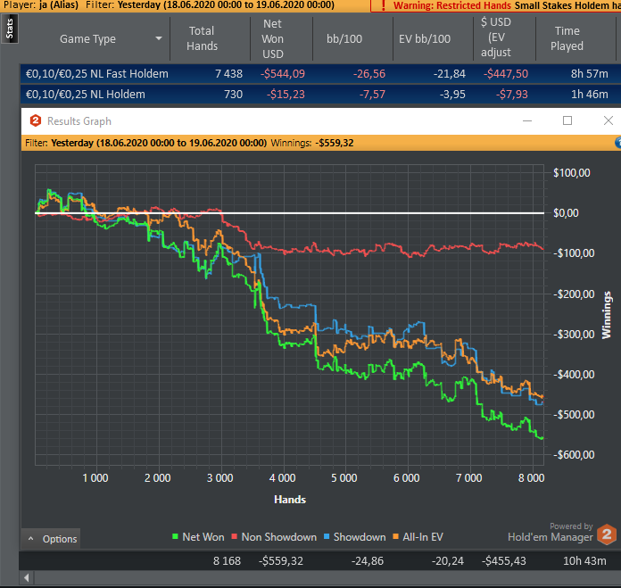Maximize the Results Graph window
Viewport: 621px width, 588px height.
point(567,120)
